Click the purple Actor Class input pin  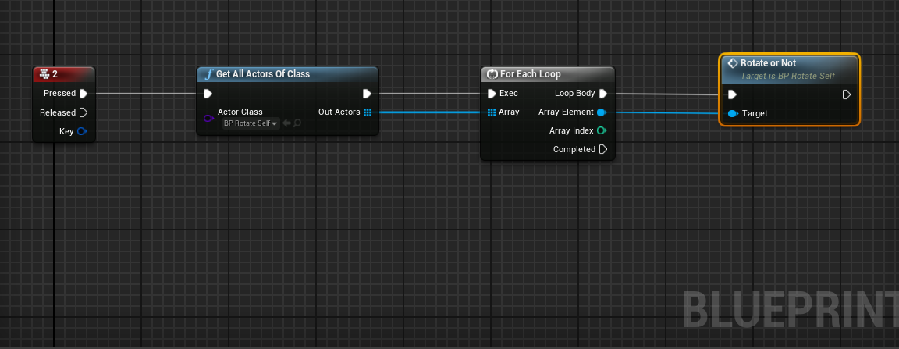(208, 118)
